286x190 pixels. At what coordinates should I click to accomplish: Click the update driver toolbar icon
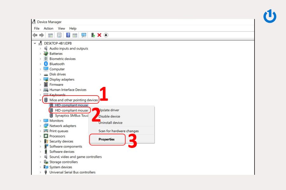tap(93, 35)
